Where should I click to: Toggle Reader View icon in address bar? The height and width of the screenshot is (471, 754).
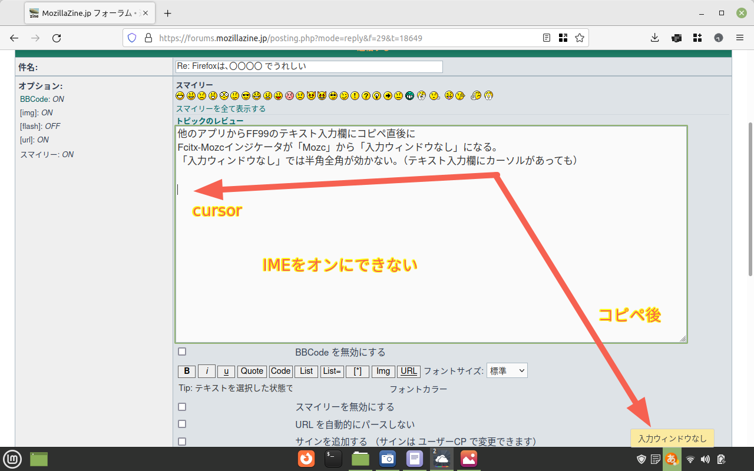pyautogui.click(x=547, y=38)
